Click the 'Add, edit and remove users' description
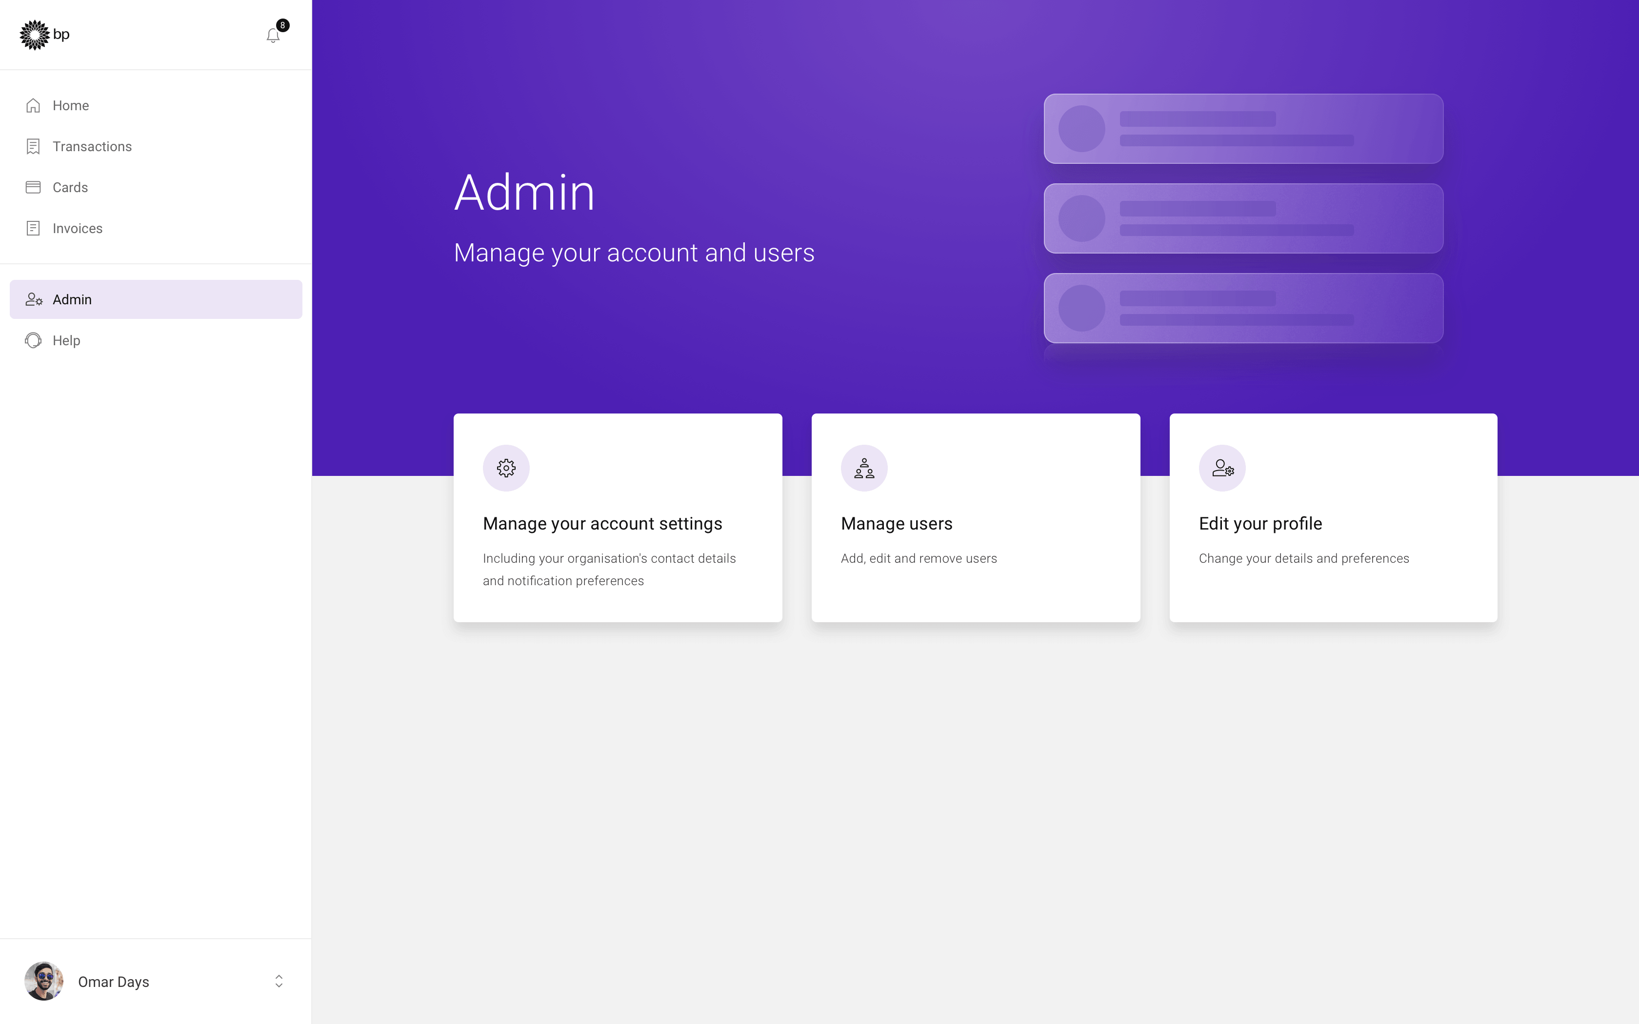1639x1024 pixels. pyautogui.click(x=919, y=559)
